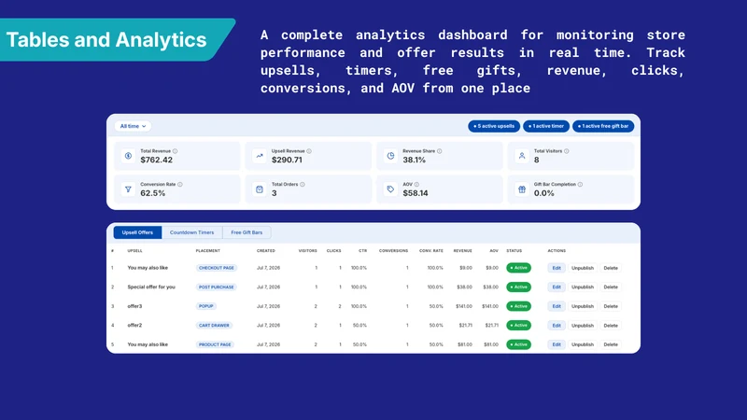Unpublish the offer2 upsell

(583, 325)
